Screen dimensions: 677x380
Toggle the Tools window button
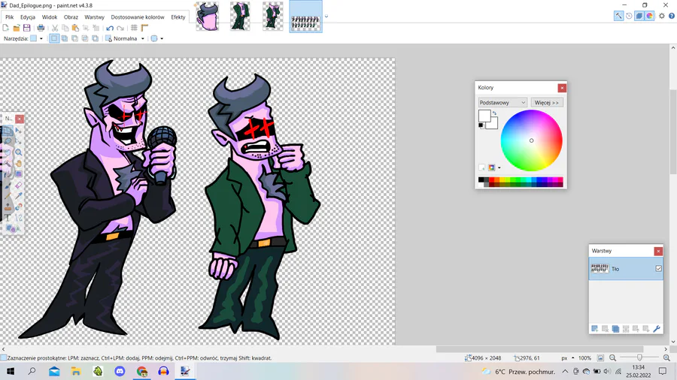[x=619, y=16]
